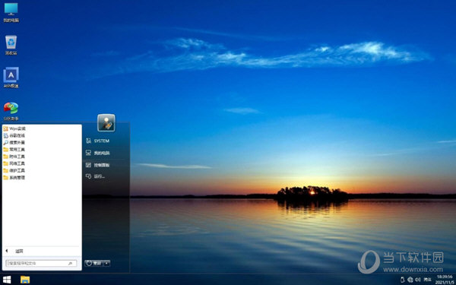Click the user avatar picture in the Start menu
Viewport: 456px width, 285px height.
tap(106, 122)
